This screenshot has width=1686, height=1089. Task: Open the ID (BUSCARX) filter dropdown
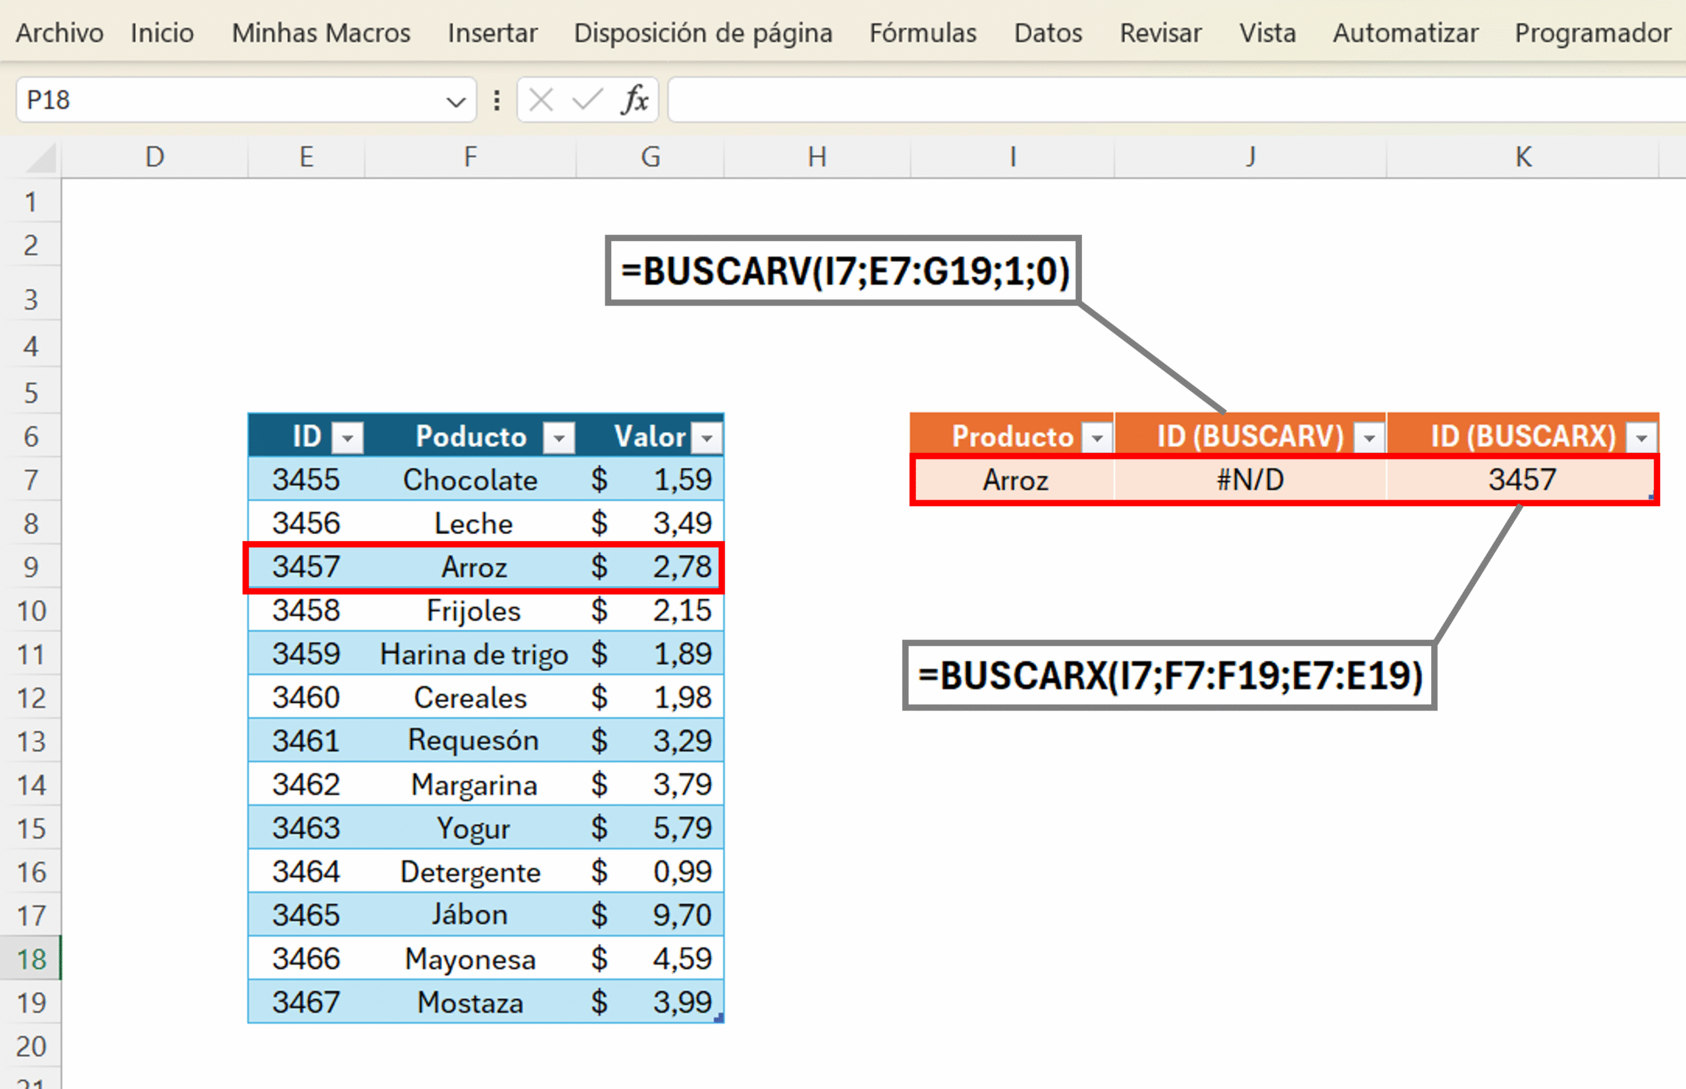pyautogui.click(x=1641, y=438)
